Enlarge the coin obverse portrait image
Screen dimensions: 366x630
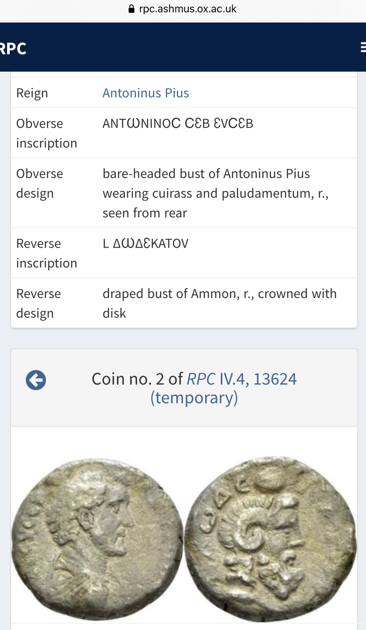(96, 536)
